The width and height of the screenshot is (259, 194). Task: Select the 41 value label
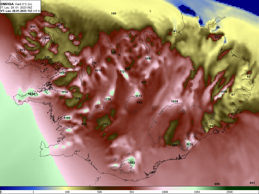tap(175, 31)
